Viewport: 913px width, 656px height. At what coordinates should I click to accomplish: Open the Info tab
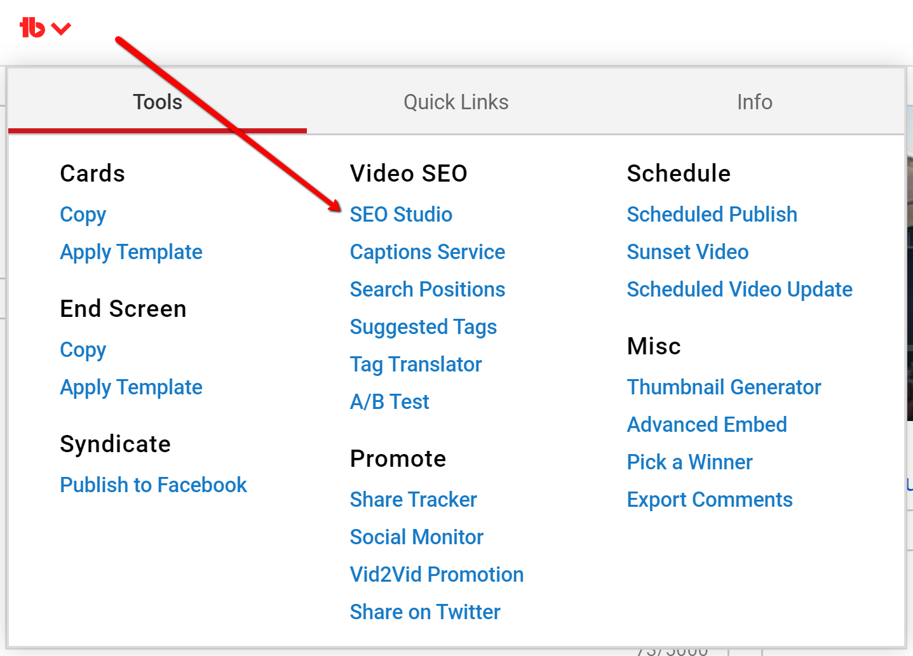pos(754,102)
